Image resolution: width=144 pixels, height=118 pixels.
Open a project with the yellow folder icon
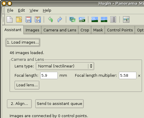19,19
